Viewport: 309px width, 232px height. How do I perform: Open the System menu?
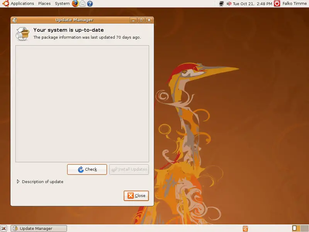coord(62,3)
